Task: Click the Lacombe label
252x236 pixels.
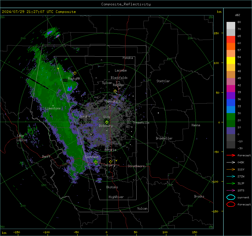Action: 121,70
